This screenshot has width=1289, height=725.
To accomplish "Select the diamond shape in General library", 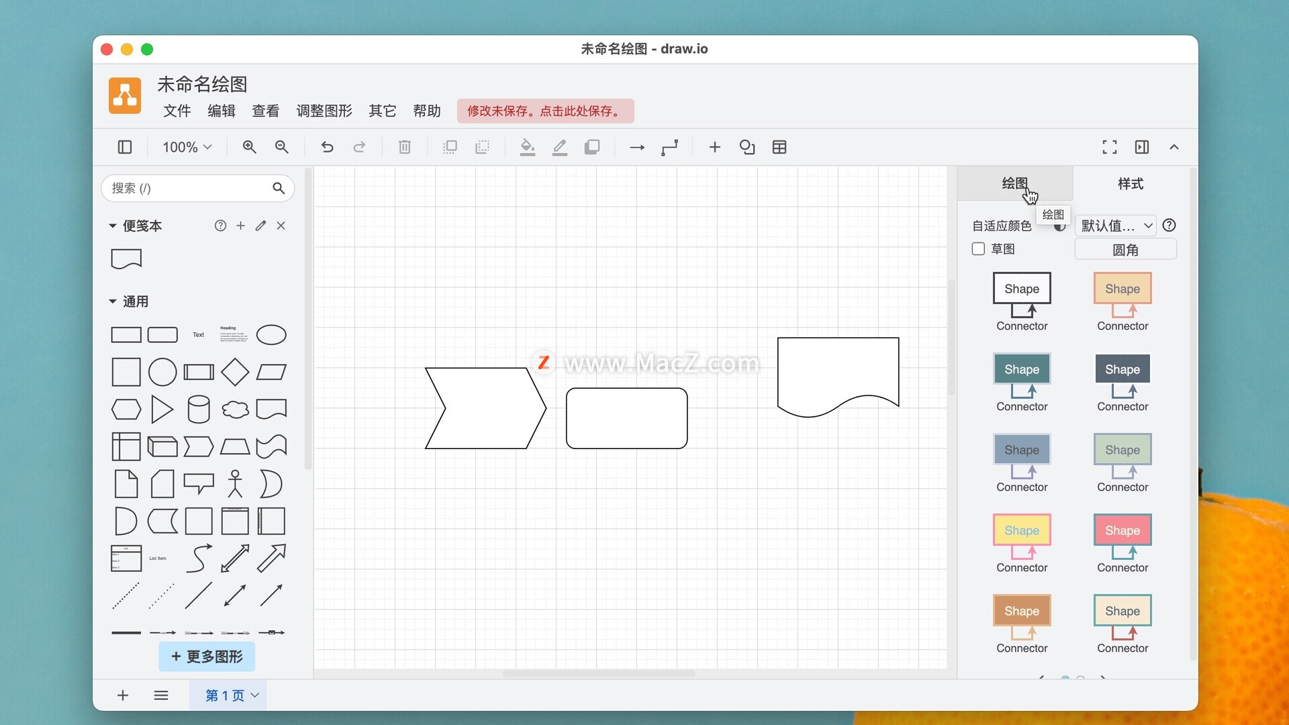I will pos(235,372).
